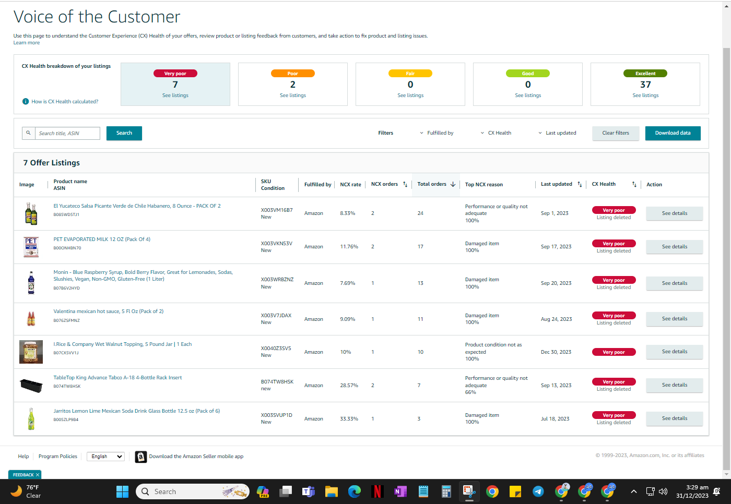Open the PET EVAPORATED MILK product link

coord(102,239)
